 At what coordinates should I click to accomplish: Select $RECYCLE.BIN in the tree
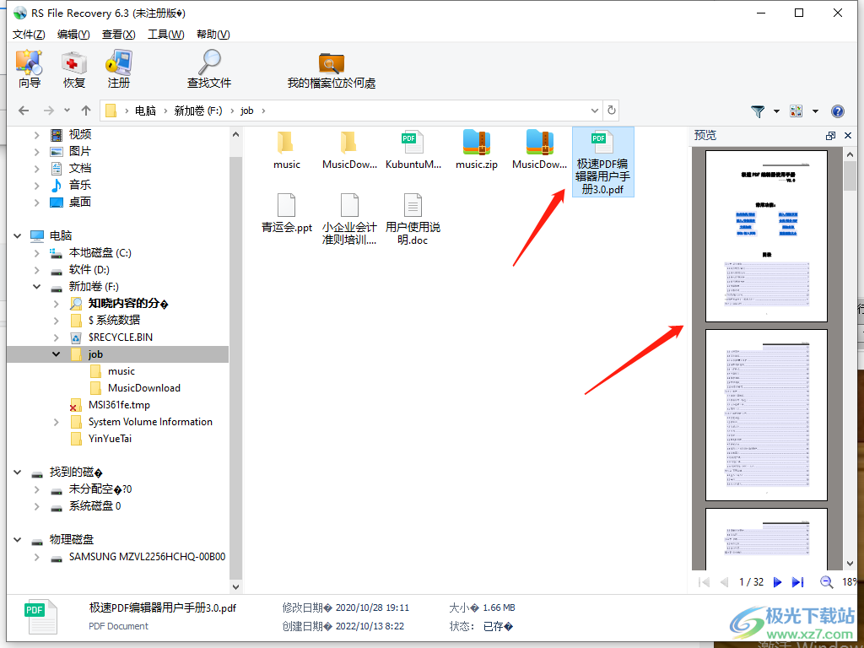click(121, 337)
